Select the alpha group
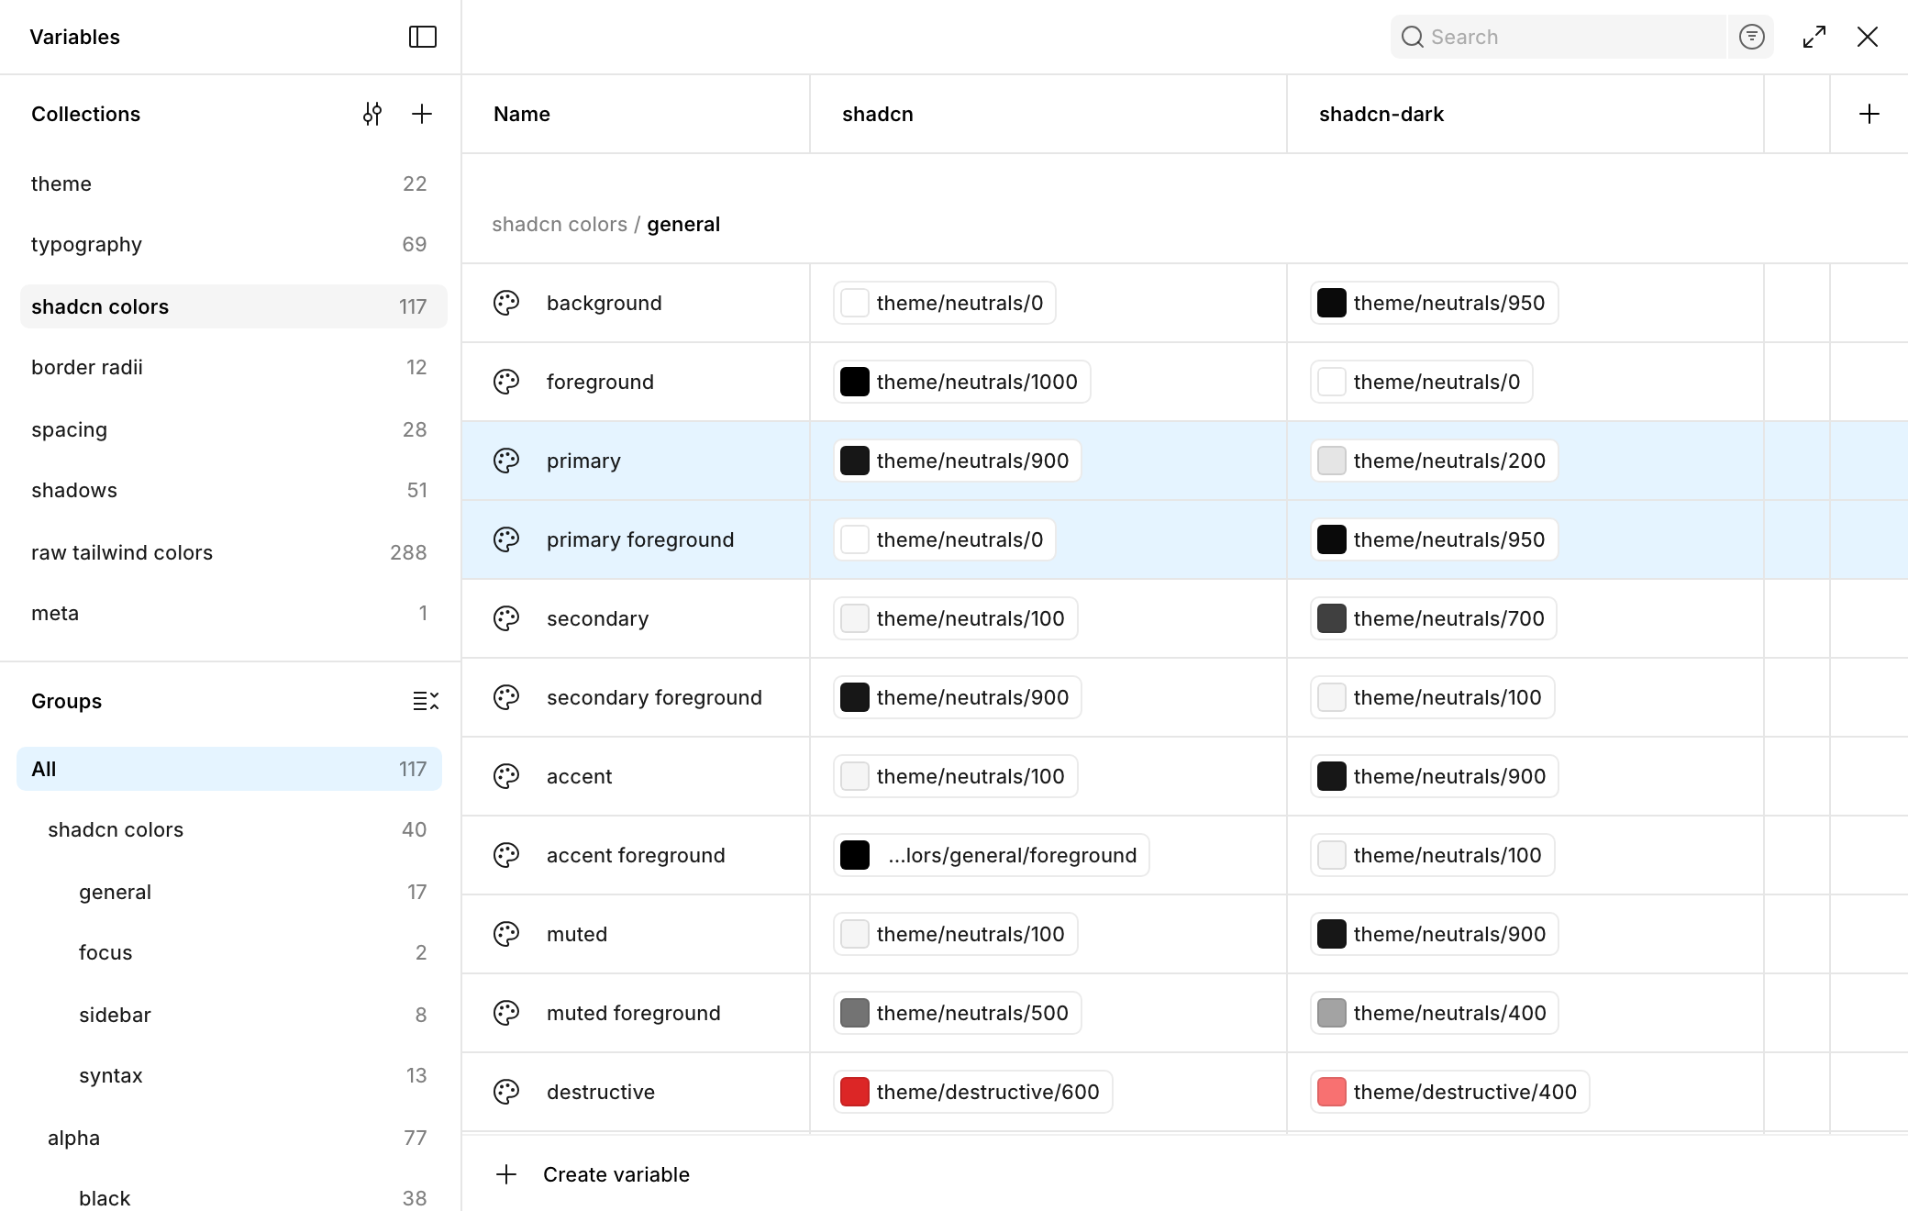The width and height of the screenshot is (1908, 1211). pos(229,1138)
